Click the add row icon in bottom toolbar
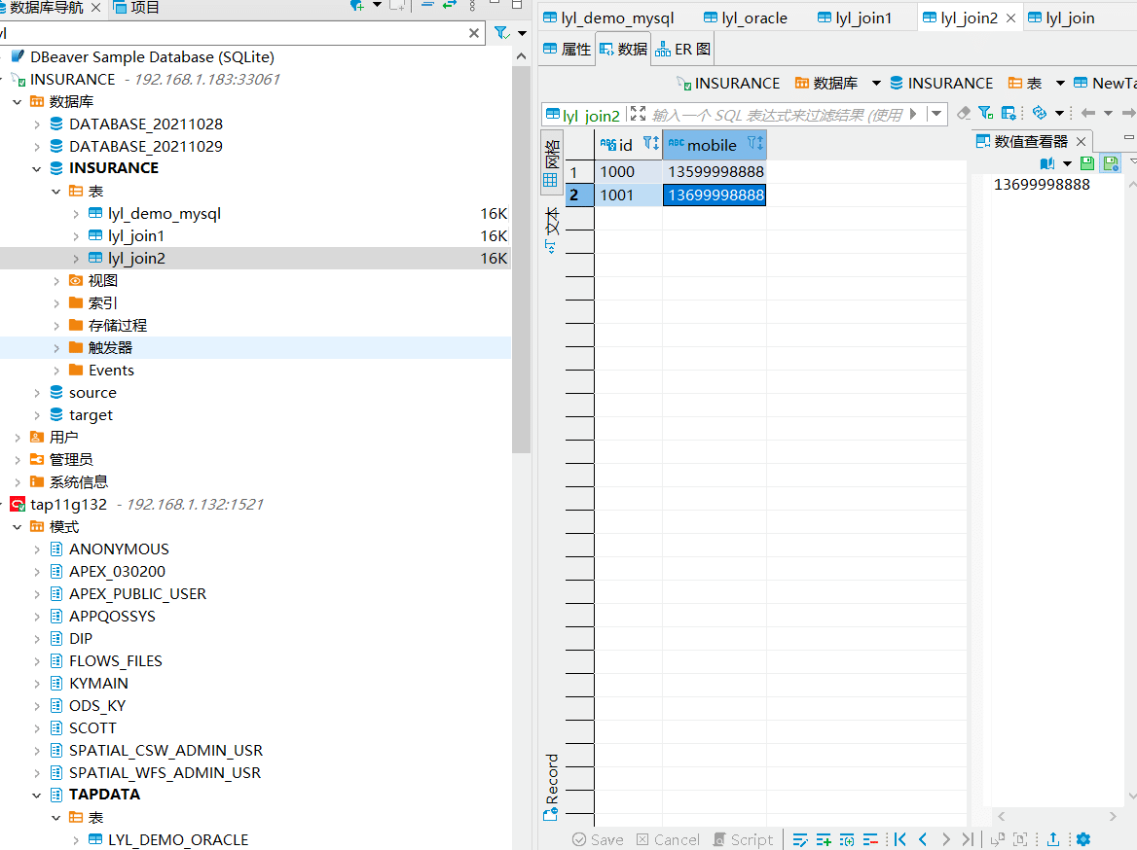1137x850 pixels. [824, 839]
